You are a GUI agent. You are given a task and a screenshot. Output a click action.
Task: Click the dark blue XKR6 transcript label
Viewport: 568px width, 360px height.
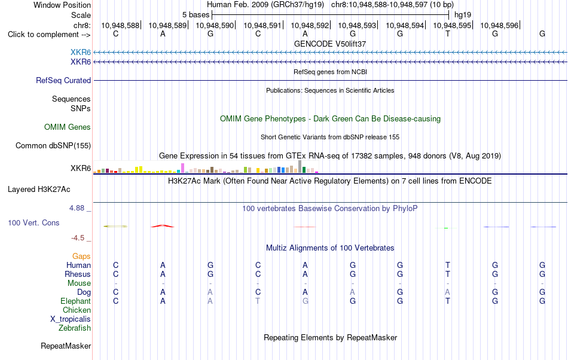coord(81,62)
